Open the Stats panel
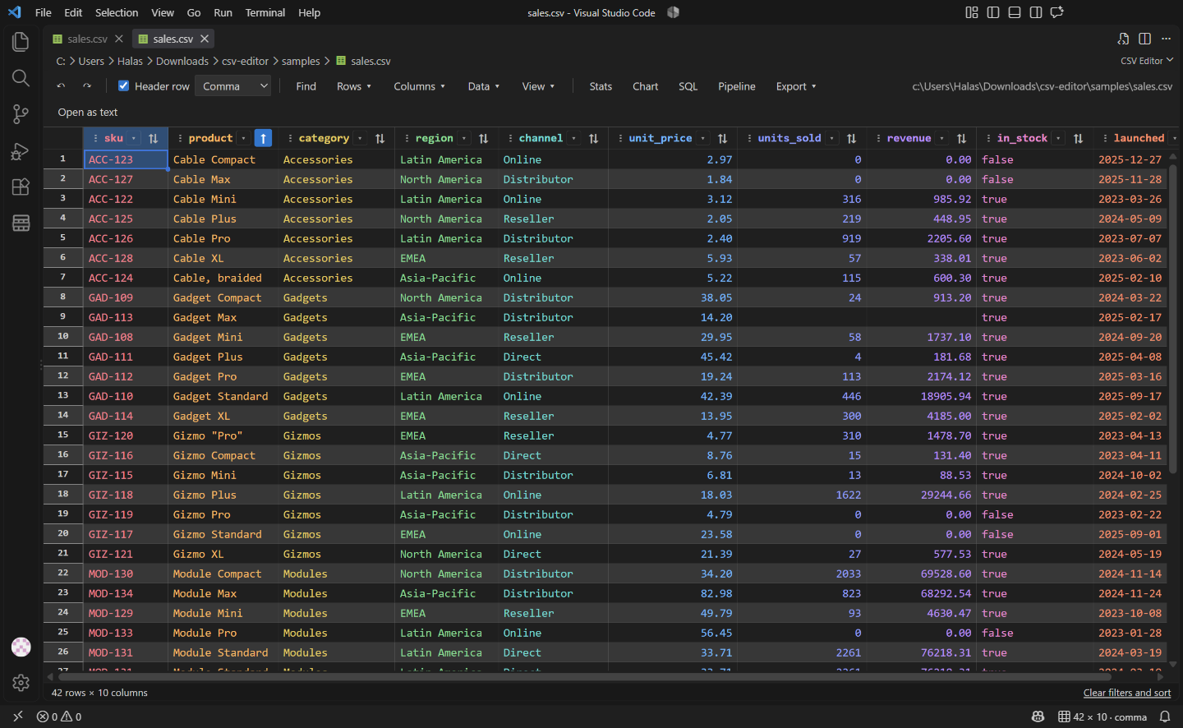Screen dimensions: 1183x728 click(601, 86)
